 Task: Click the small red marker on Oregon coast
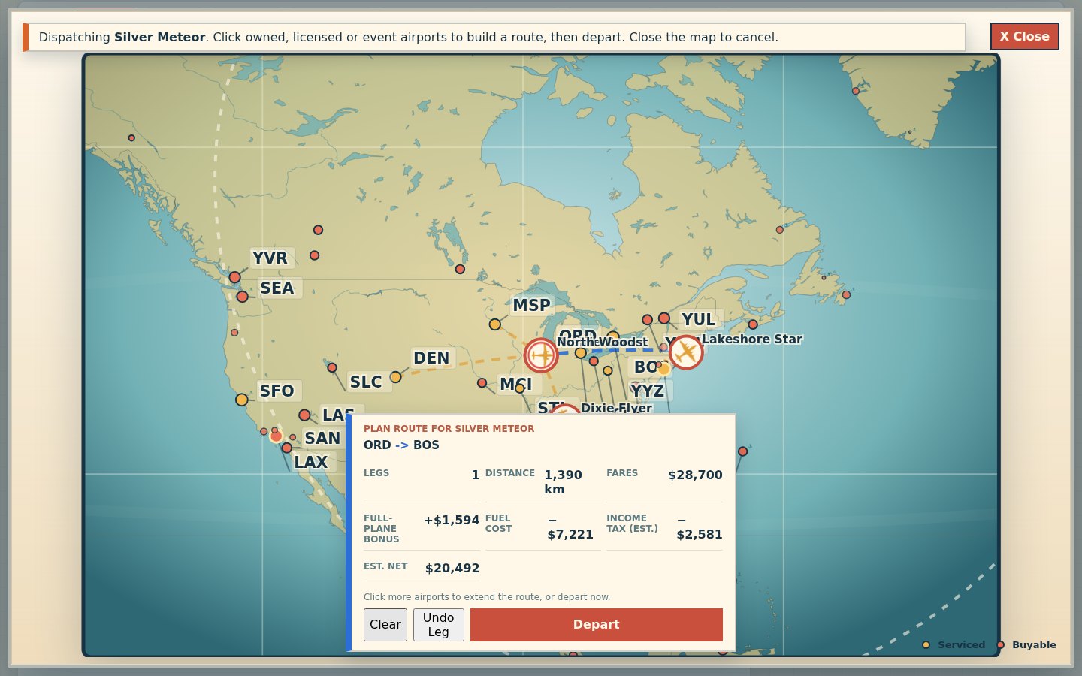pyautogui.click(x=234, y=333)
